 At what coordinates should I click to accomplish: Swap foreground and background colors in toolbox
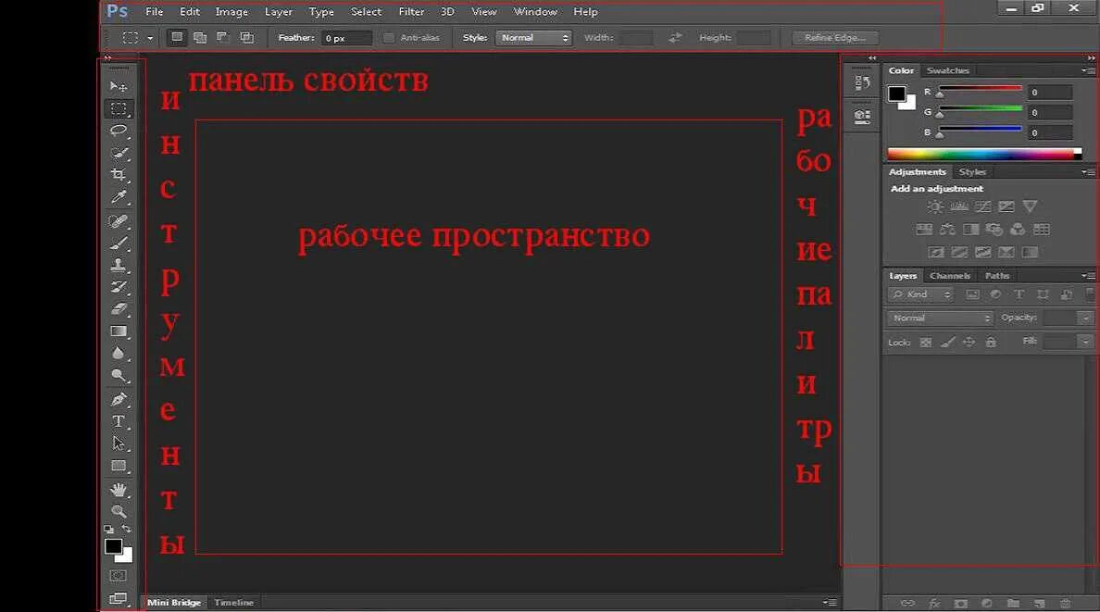tap(126, 529)
